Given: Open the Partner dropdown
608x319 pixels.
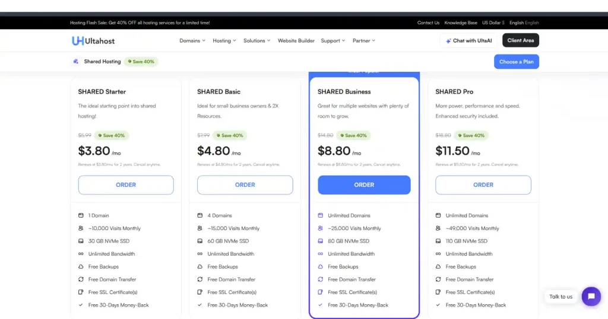Looking at the screenshot, I should [x=364, y=41].
